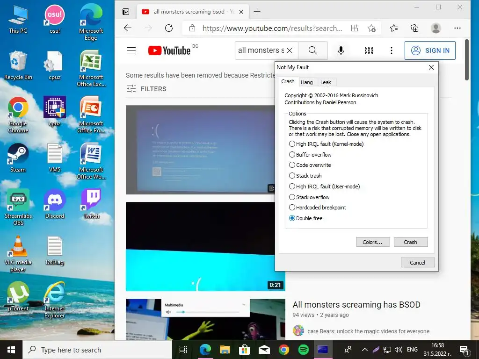This screenshot has width=479, height=359.
Task: Select Code overwrite radio option
Action: point(310,165)
